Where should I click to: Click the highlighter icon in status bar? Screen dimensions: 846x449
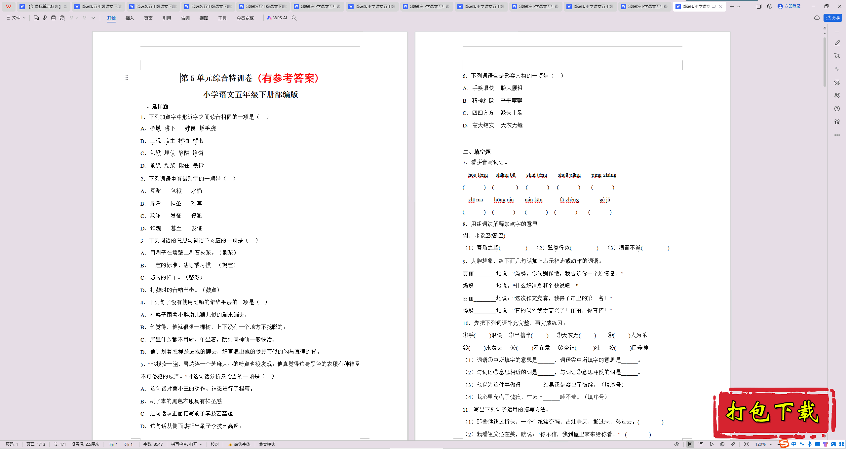[x=733, y=444]
